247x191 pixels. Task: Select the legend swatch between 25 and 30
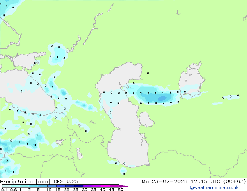click(x=79, y=186)
